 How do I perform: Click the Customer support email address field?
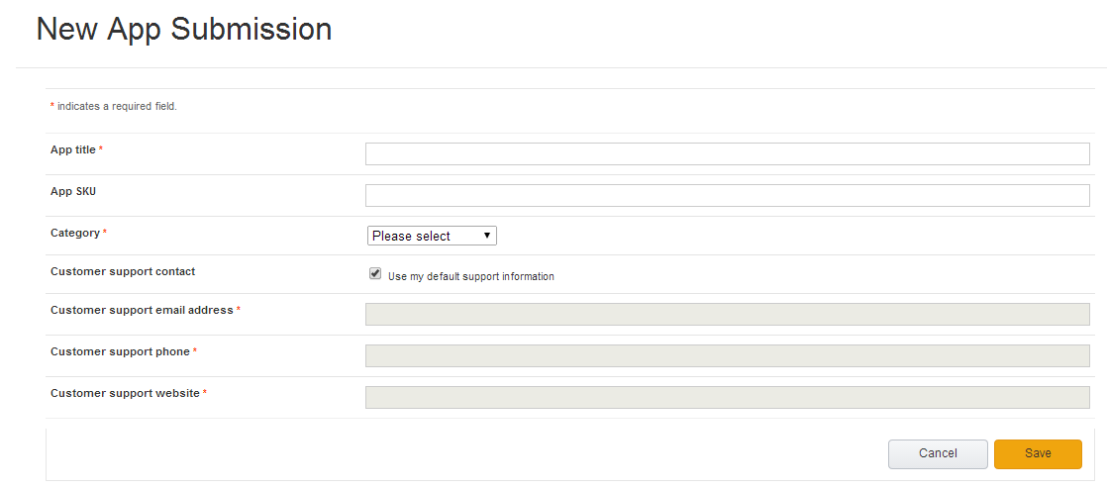727,314
